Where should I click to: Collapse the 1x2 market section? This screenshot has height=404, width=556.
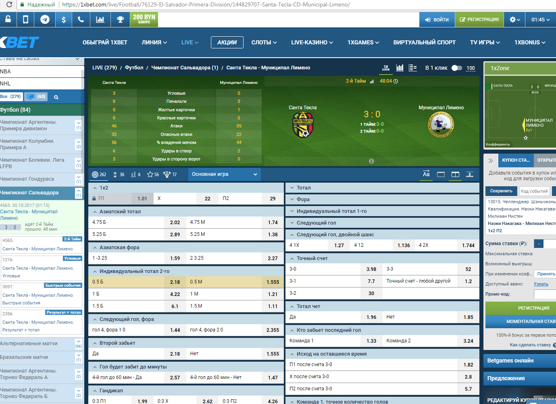(186, 188)
